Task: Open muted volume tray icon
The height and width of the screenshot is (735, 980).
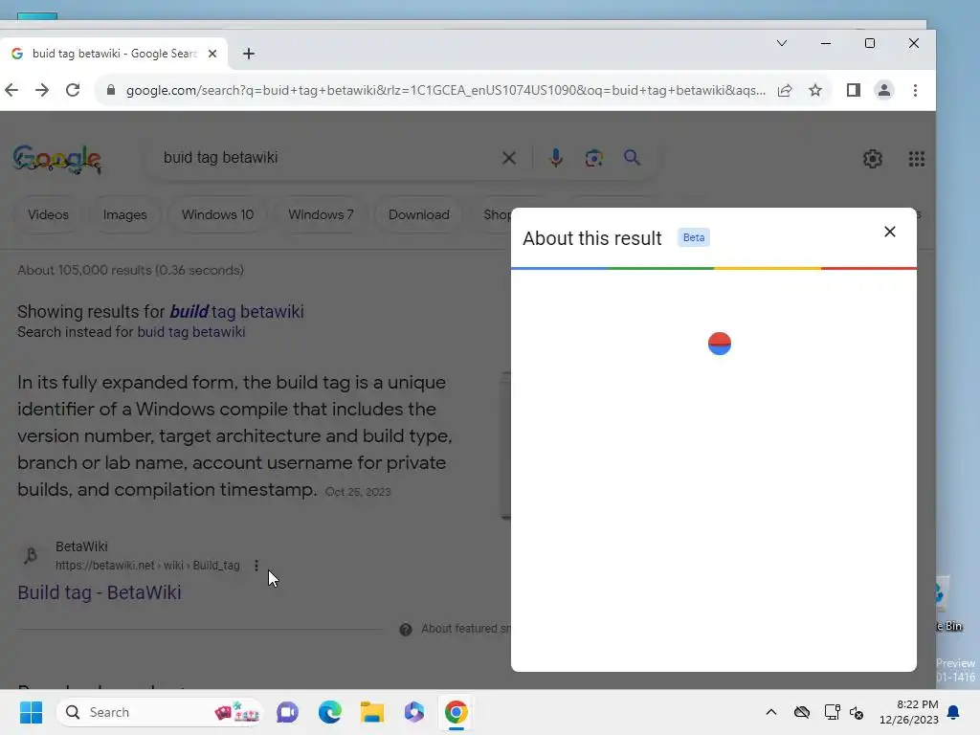Action: [x=857, y=712]
